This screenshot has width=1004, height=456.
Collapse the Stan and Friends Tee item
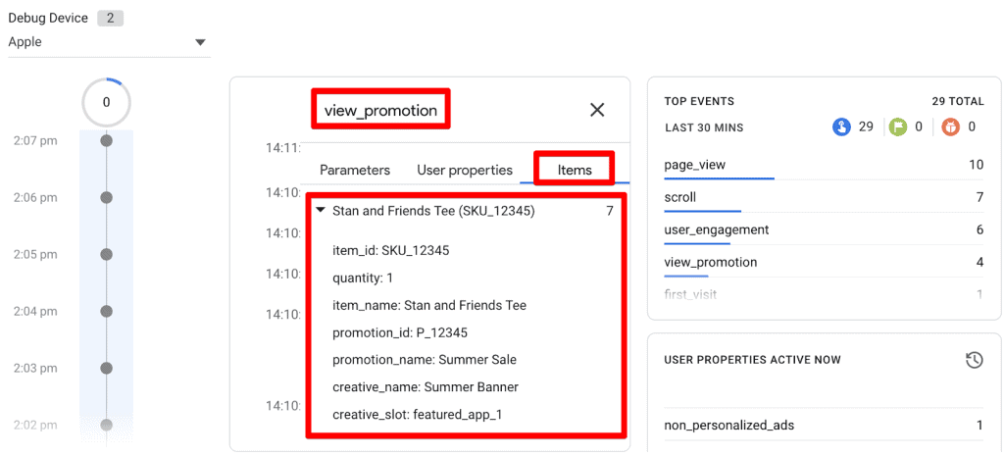(321, 210)
